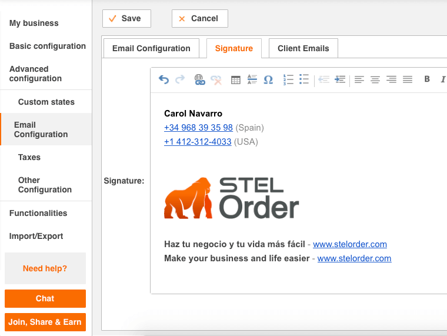Open Other Configuration in the sidebar
Image resolution: width=447 pixels, height=336 pixels.
click(x=45, y=185)
